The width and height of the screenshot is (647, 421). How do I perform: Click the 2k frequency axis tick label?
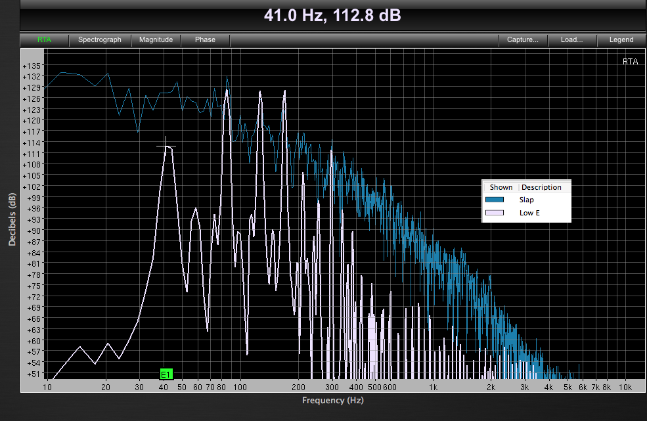[x=491, y=387]
